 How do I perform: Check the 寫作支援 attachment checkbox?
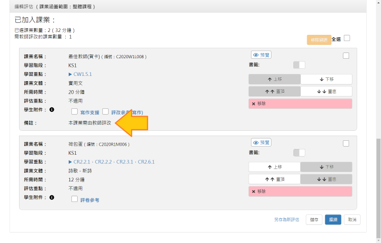coord(74,111)
